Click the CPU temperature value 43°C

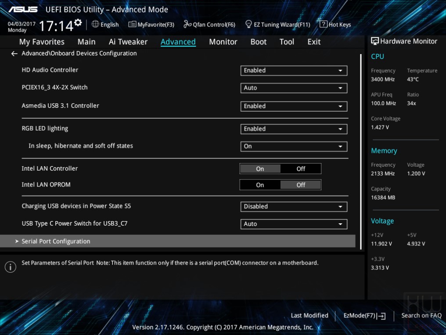[x=413, y=80]
